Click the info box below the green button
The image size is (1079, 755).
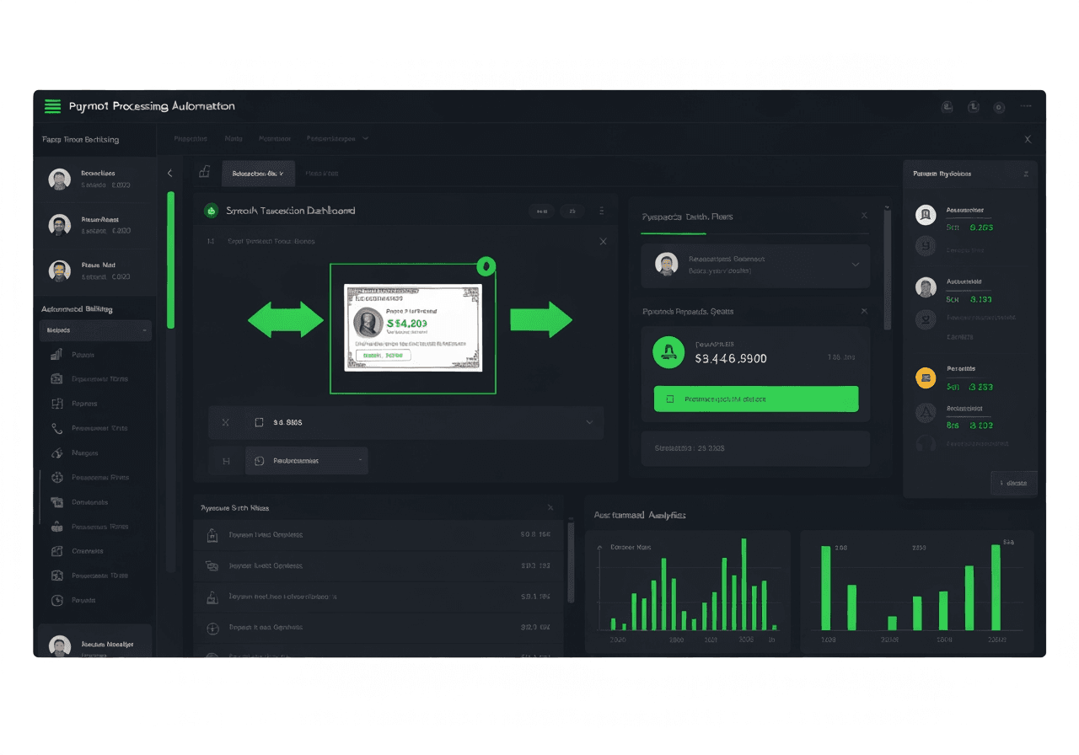755,449
